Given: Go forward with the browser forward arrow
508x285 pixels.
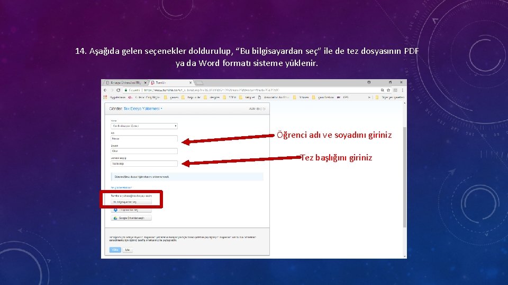Looking at the screenshot, I should pos(112,90).
